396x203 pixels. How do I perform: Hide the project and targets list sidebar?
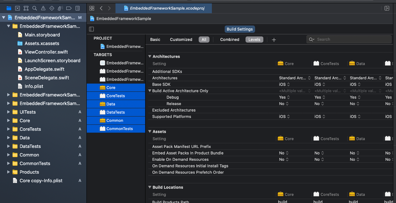tap(92, 29)
